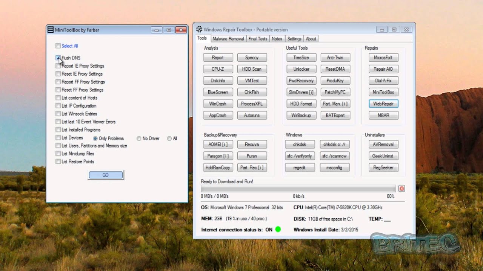483x271 pixels.
Task: Enable List Restore Points
Action: tap(58, 161)
